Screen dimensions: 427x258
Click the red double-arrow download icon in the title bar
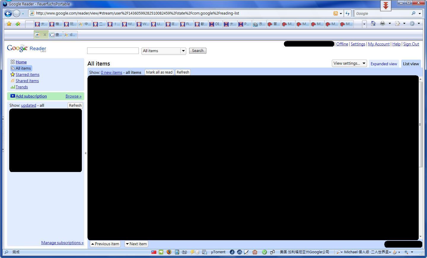[x=386, y=5]
